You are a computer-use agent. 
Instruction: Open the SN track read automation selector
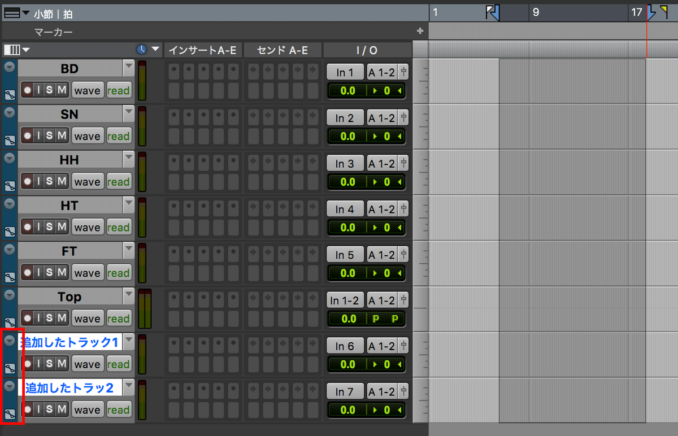[x=119, y=136]
